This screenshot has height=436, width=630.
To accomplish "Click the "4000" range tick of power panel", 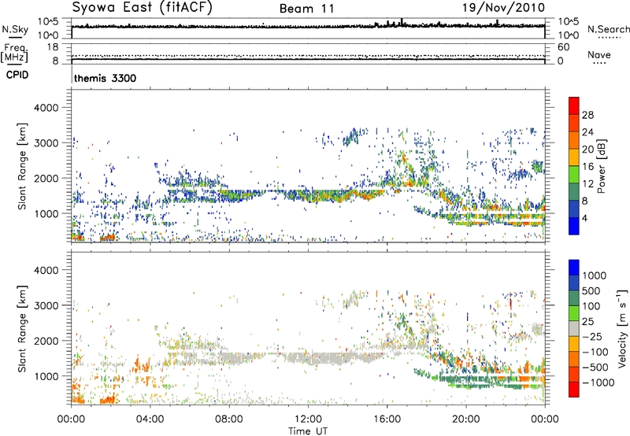I will tap(46, 108).
